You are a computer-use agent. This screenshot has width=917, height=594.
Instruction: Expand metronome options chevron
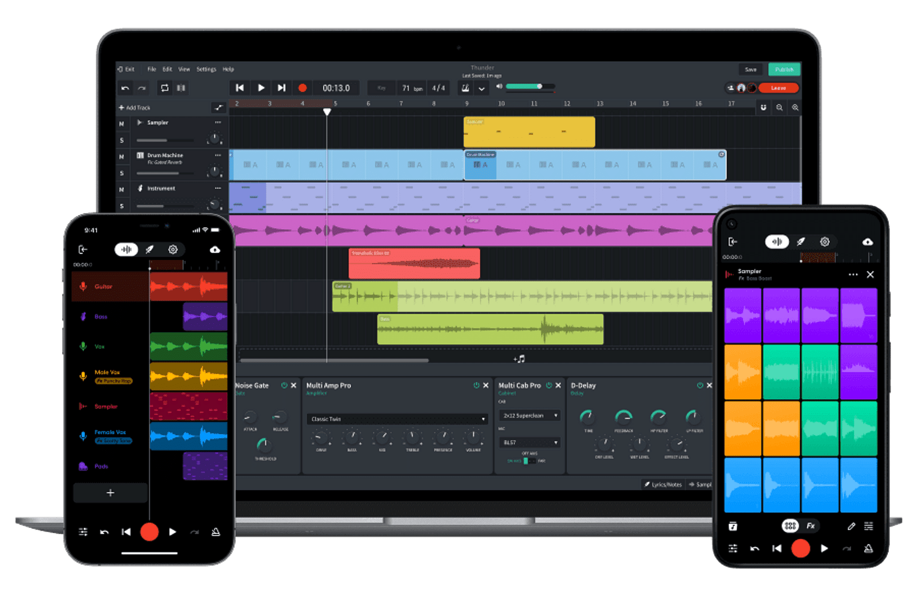[x=481, y=89]
